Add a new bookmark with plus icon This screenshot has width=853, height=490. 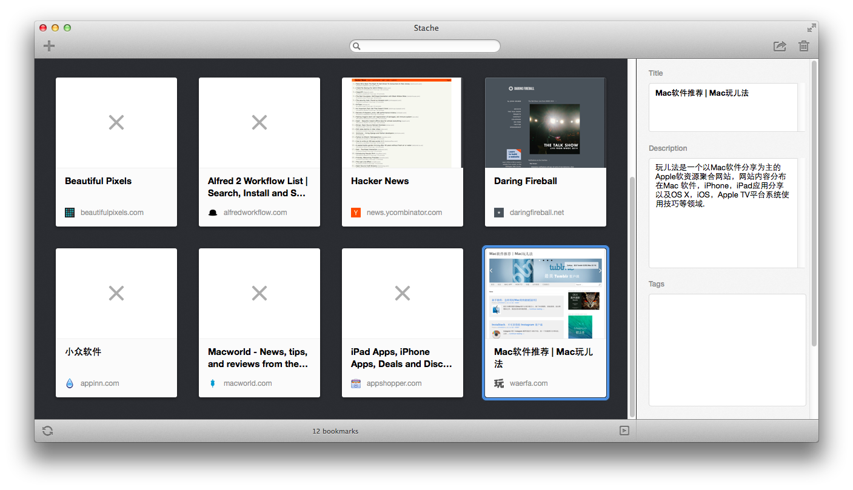[49, 46]
